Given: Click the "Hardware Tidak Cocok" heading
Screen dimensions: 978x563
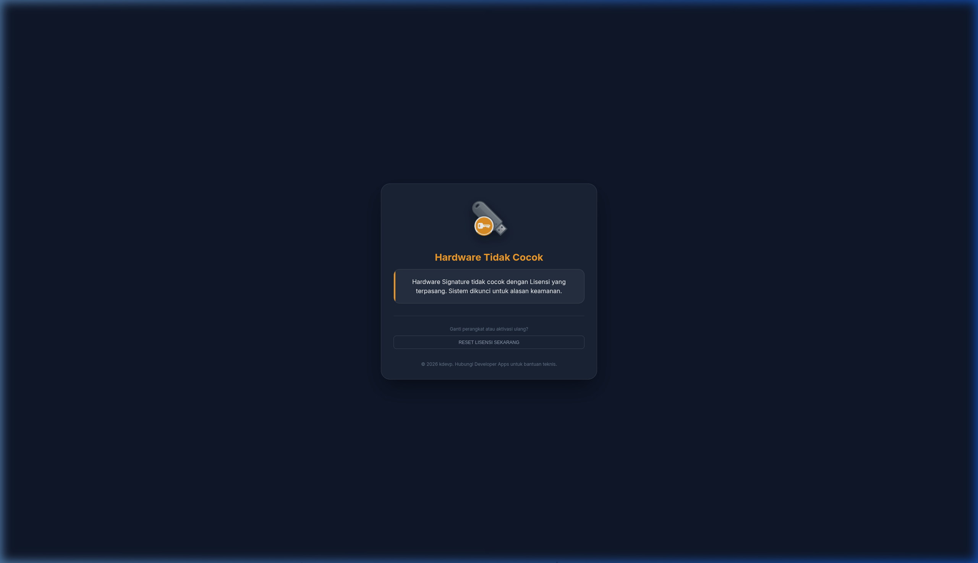Looking at the screenshot, I should (x=489, y=257).
